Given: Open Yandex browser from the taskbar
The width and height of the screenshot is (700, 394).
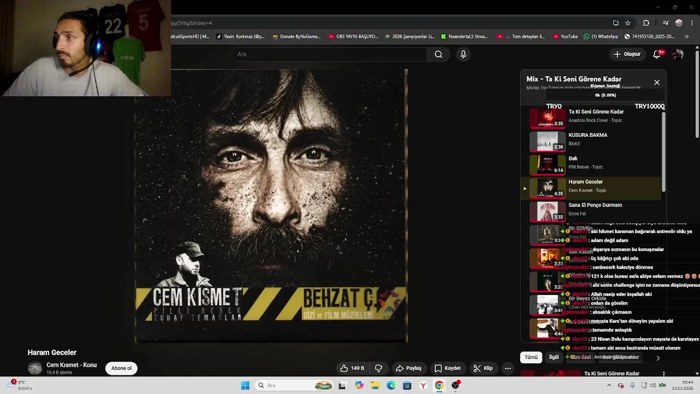Looking at the screenshot, I should click(423, 386).
